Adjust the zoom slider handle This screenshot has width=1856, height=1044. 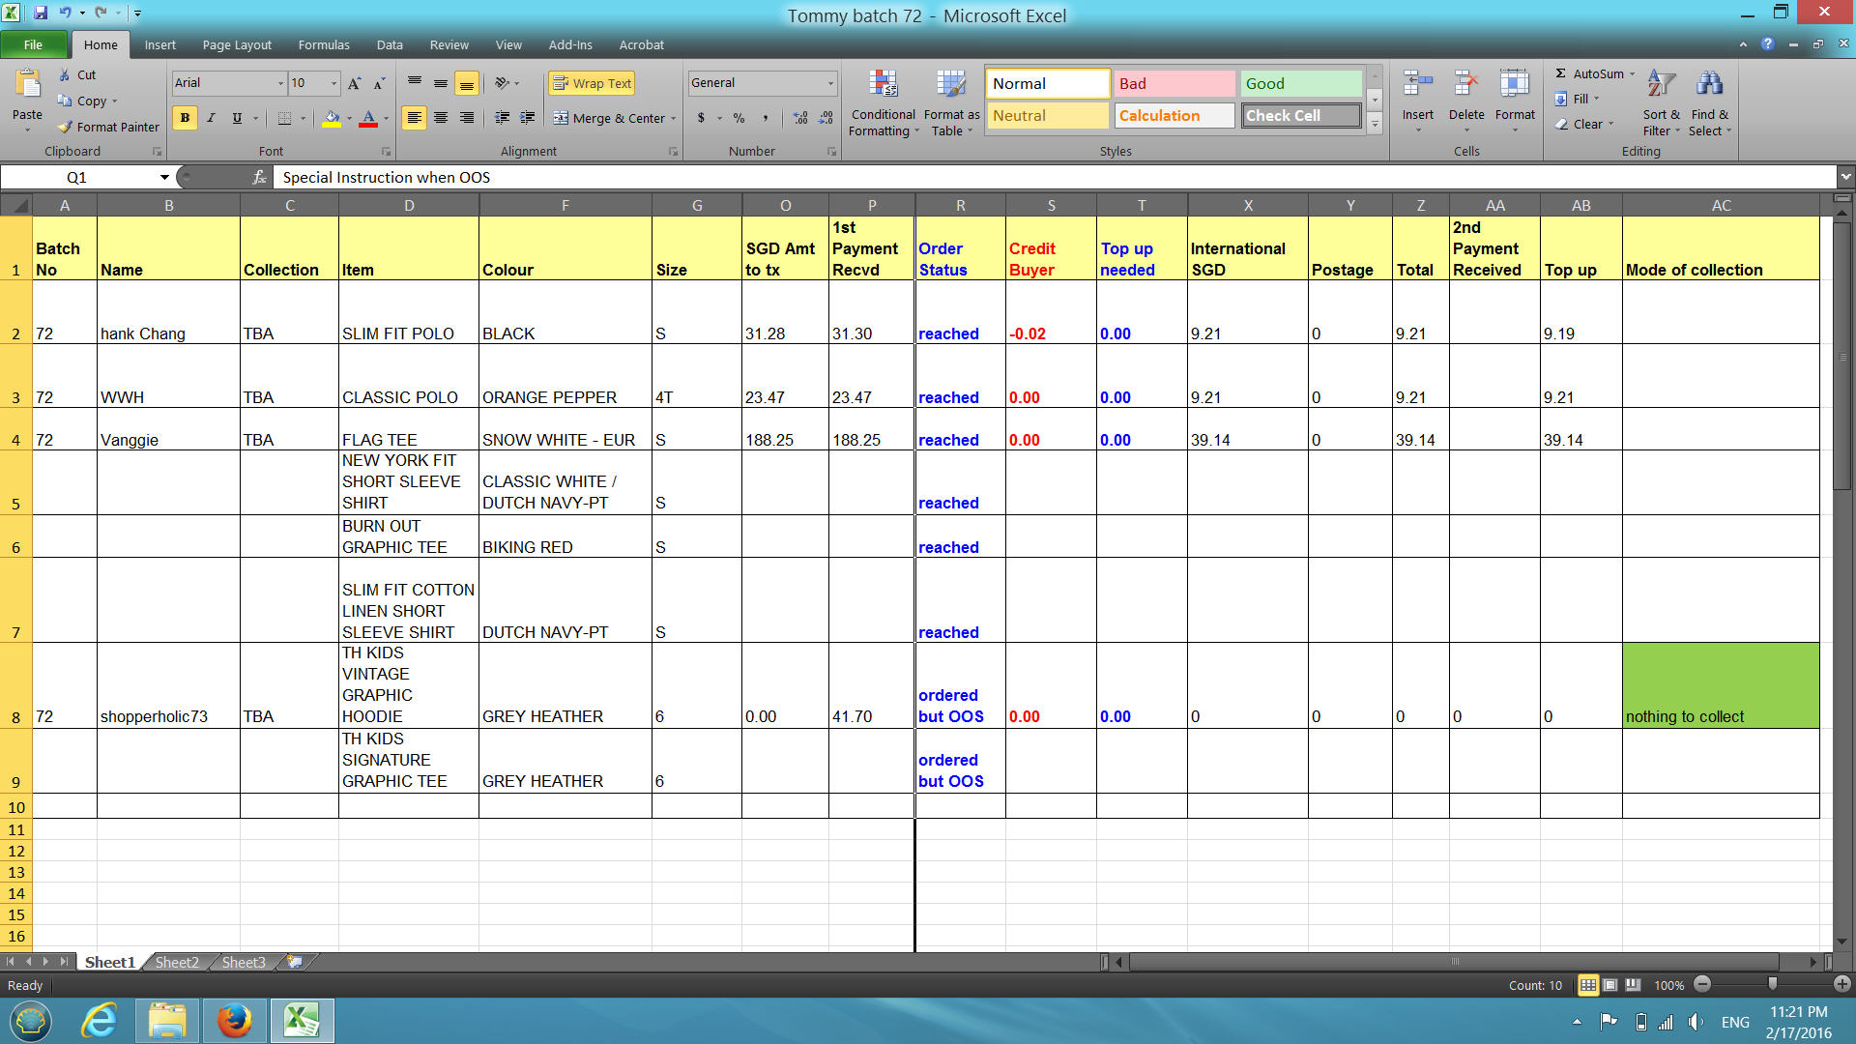point(1772,984)
